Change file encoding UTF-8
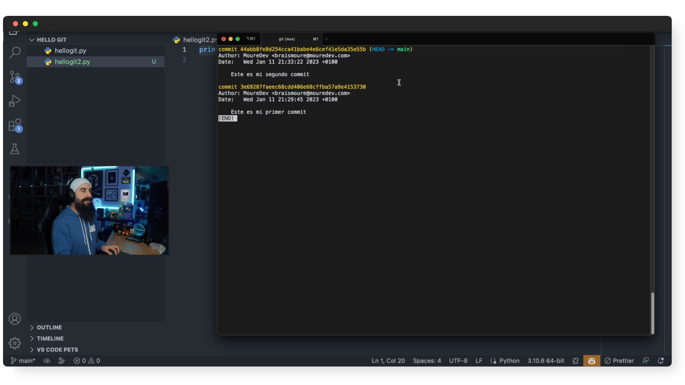The width and height of the screenshot is (685, 385). (458, 361)
